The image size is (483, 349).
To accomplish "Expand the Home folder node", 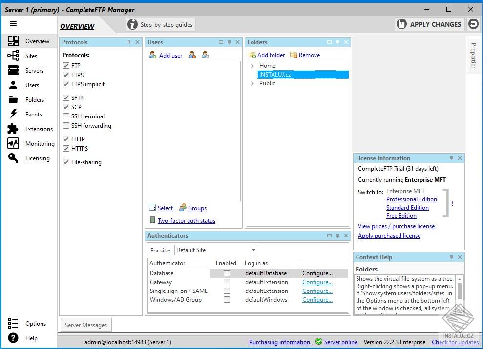I will [x=252, y=66].
